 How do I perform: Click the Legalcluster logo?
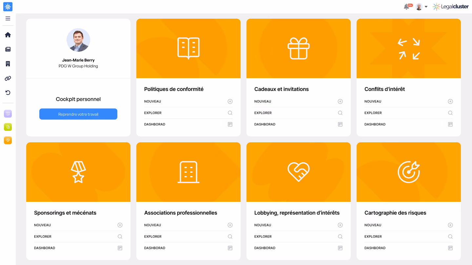pos(451,7)
